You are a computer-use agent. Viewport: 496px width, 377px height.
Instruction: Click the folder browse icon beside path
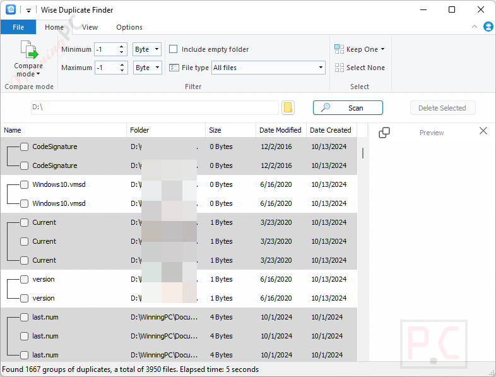click(x=288, y=107)
